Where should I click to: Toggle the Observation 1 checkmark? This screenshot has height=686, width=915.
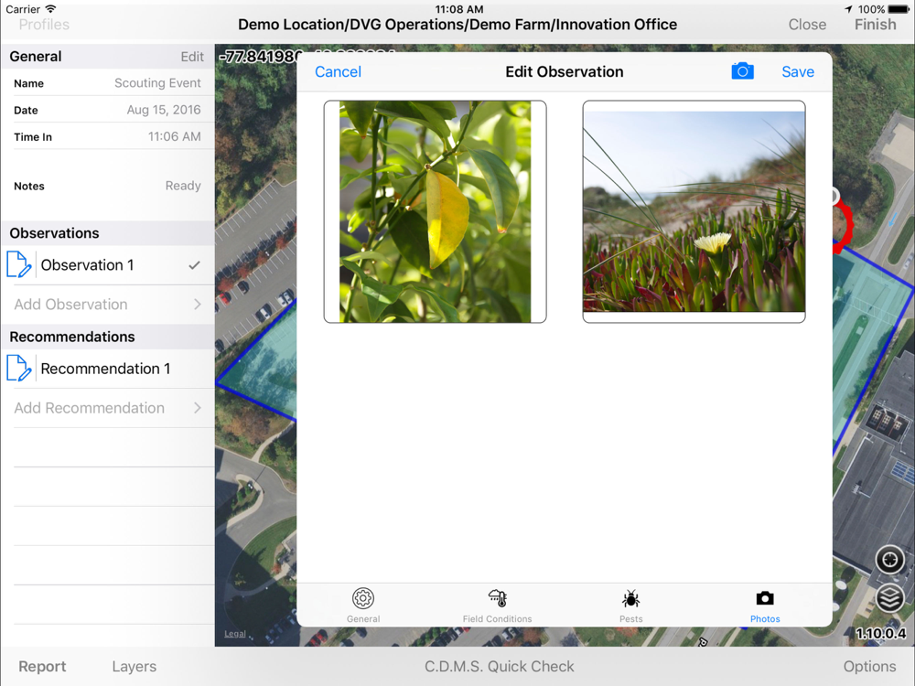tap(194, 265)
